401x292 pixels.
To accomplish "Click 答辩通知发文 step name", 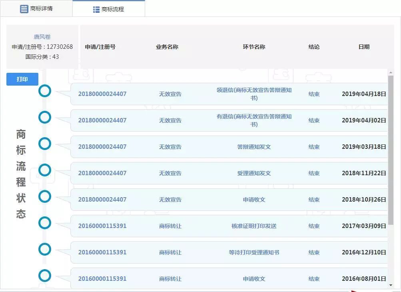I will [254, 147].
